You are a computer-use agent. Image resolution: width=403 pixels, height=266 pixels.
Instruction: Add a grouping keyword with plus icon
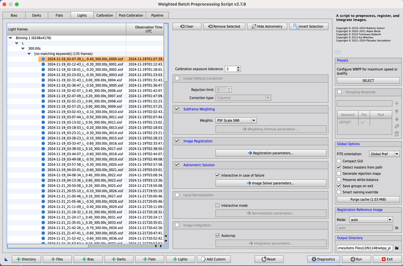[397, 103]
